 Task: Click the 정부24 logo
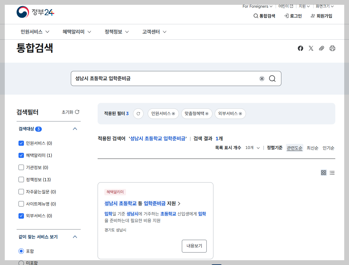35,12
